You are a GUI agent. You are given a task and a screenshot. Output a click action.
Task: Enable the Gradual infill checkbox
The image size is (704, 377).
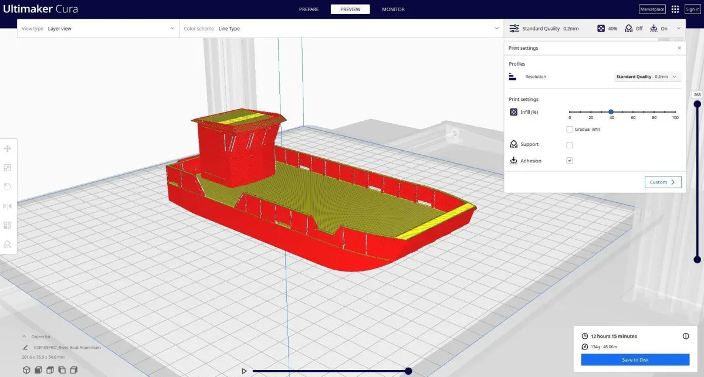[x=570, y=129]
